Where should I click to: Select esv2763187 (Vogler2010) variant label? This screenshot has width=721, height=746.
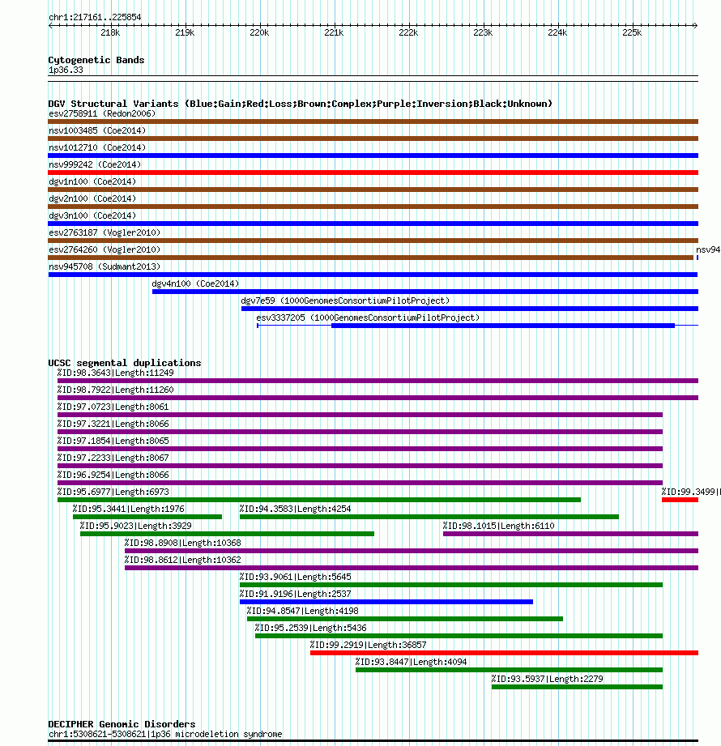point(105,232)
